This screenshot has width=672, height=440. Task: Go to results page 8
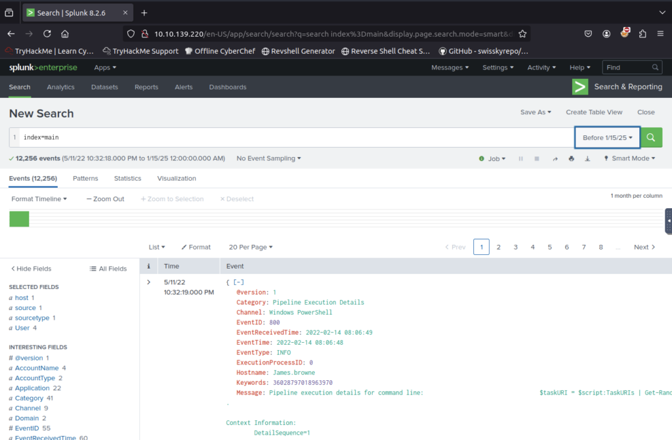tap(601, 247)
